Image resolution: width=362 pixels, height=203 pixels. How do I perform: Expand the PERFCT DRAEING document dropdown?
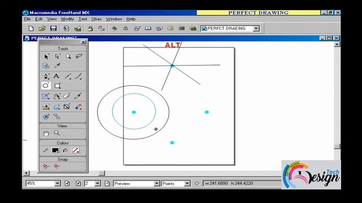(256, 29)
